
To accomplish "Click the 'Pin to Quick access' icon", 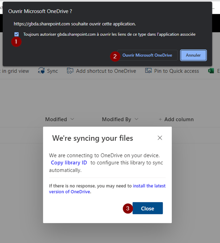I will point(148,71).
